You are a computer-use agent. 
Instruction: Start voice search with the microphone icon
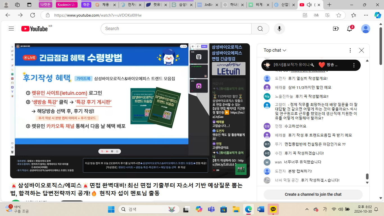click(279, 29)
